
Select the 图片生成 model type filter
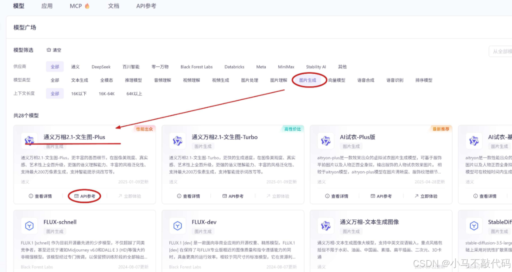coord(308,80)
